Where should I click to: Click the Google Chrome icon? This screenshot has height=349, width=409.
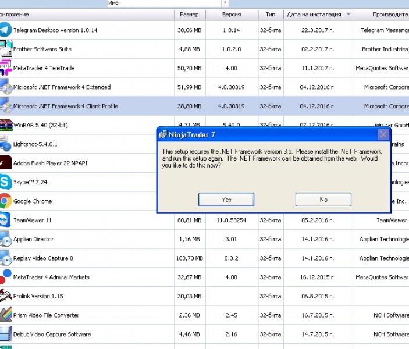pos(6,201)
